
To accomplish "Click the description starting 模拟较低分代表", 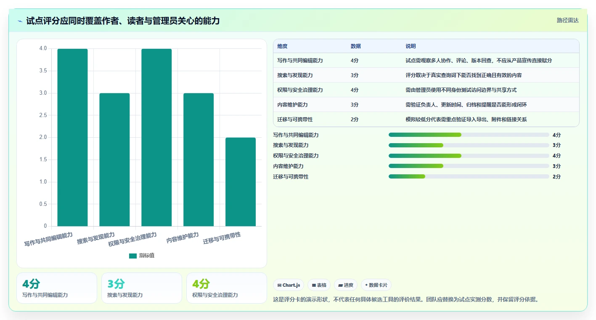I will 466,120.
